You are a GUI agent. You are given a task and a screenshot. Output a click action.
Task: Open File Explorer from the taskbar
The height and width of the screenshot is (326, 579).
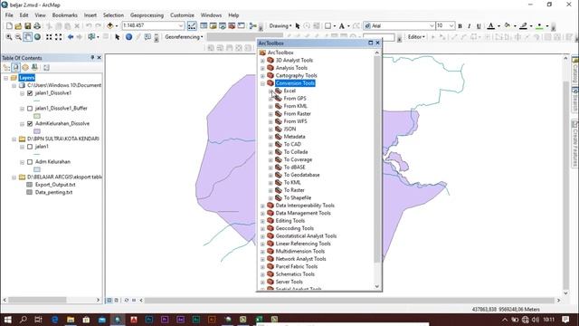pos(71,320)
